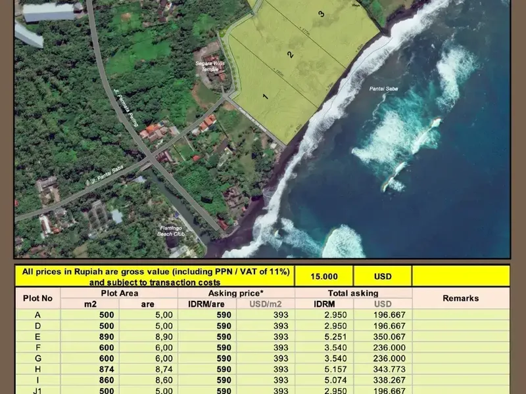Click the 8,60 are value
The width and height of the screenshot is (526, 394).
tap(164, 380)
